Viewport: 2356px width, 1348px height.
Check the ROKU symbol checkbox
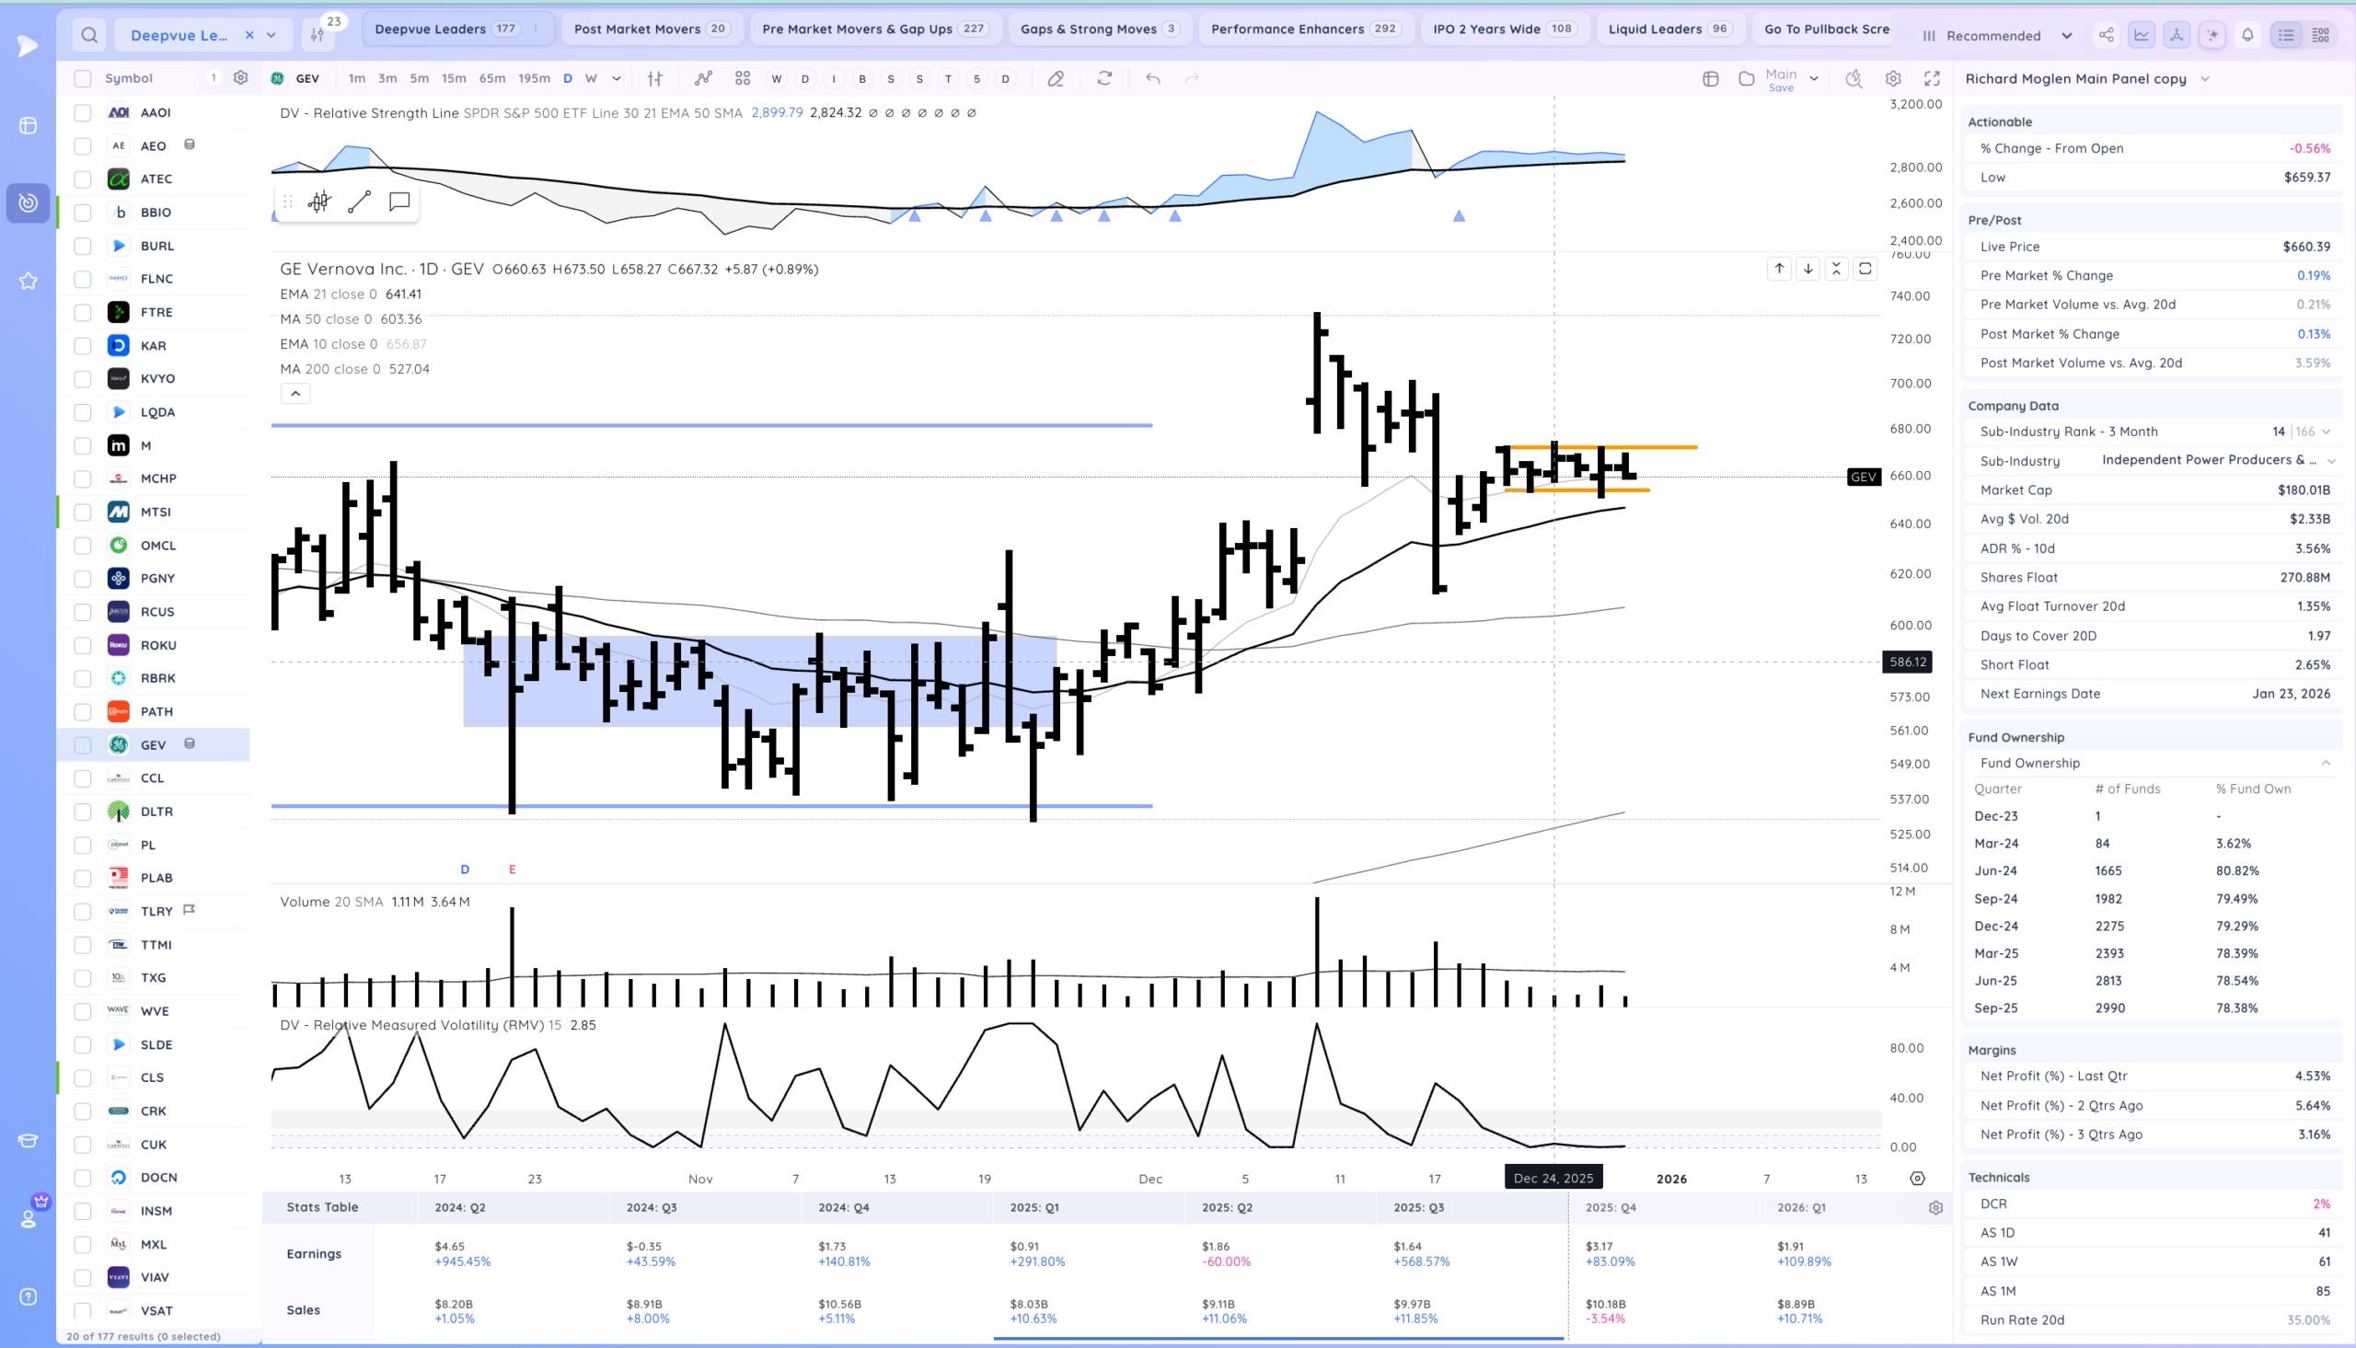click(x=83, y=645)
